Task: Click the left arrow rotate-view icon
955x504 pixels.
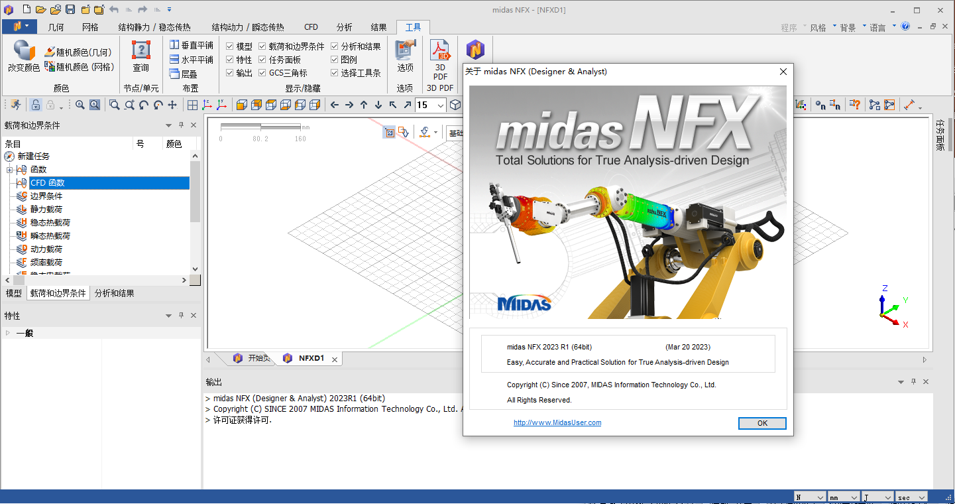Action: point(335,105)
